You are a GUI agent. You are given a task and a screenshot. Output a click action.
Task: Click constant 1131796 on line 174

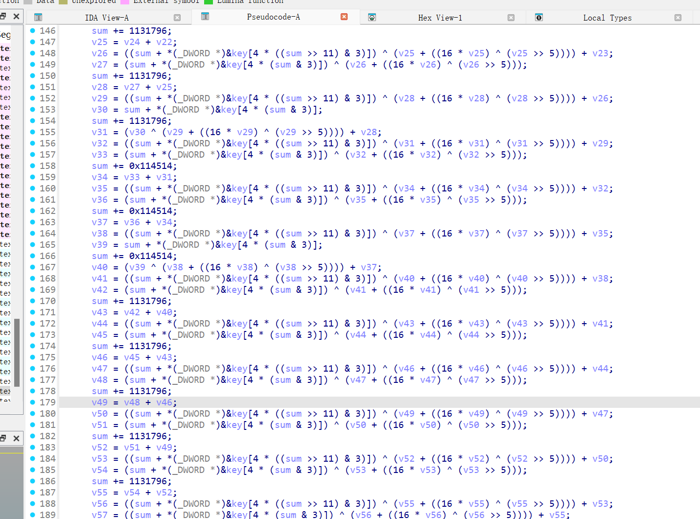click(x=148, y=346)
